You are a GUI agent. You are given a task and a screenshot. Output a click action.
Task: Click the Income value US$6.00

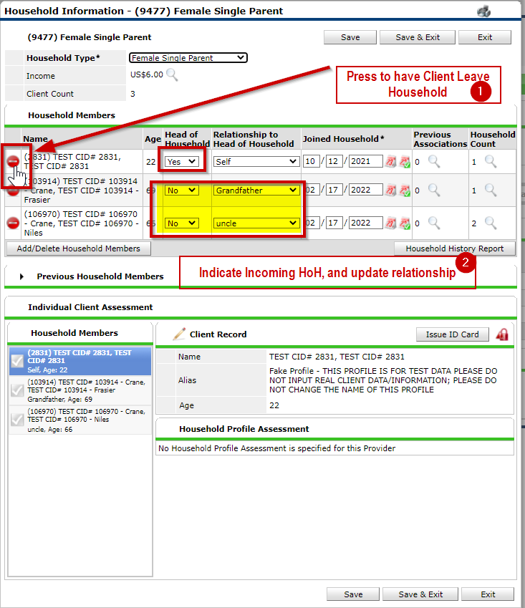click(x=147, y=74)
